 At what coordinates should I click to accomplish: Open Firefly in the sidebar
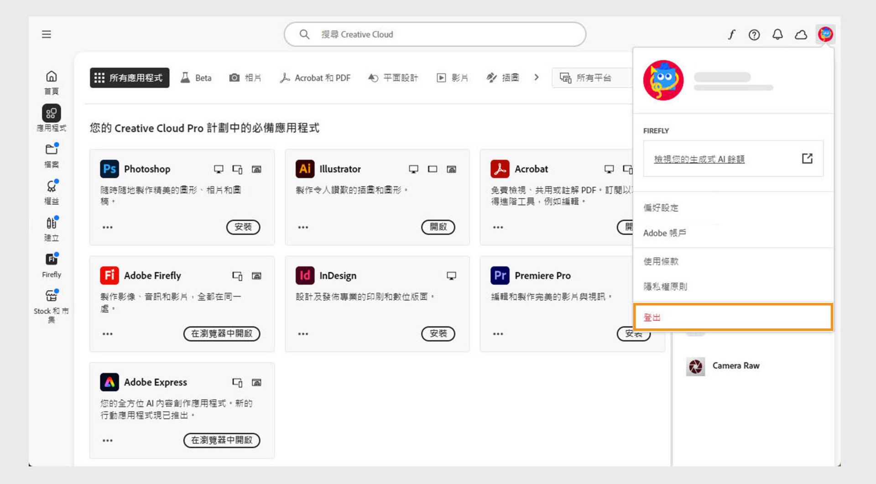(52, 265)
